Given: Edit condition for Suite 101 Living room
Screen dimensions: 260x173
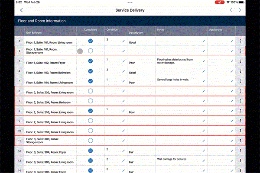Looking at the screenshot, I should [x=123, y=41].
